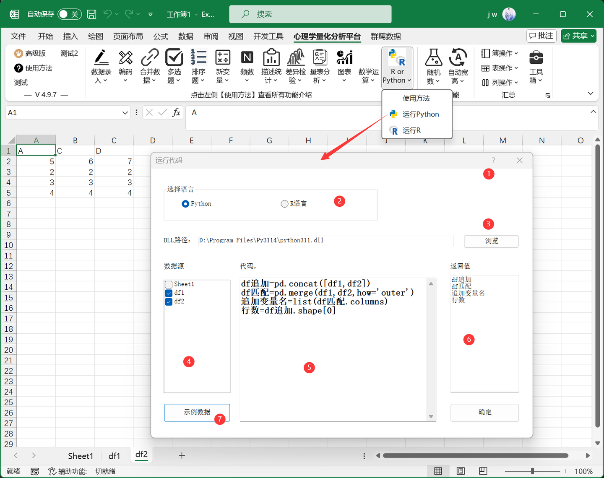This screenshot has height=478, width=604.
Task: Open the 频数 frequency tool
Action: [247, 67]
